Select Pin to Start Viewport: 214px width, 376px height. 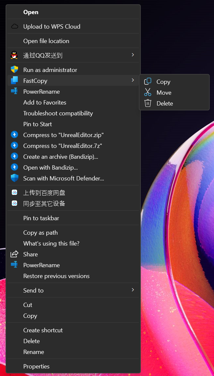pyautogui.click(x=73, y=124)
